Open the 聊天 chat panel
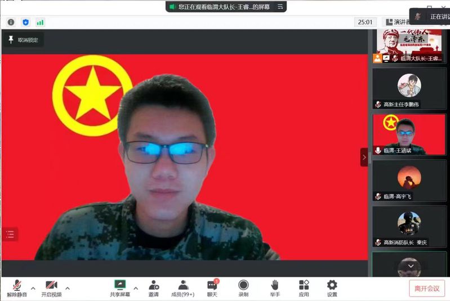Image resolution: width=450 pixels, height=301 pixels. tap(212, 289)
